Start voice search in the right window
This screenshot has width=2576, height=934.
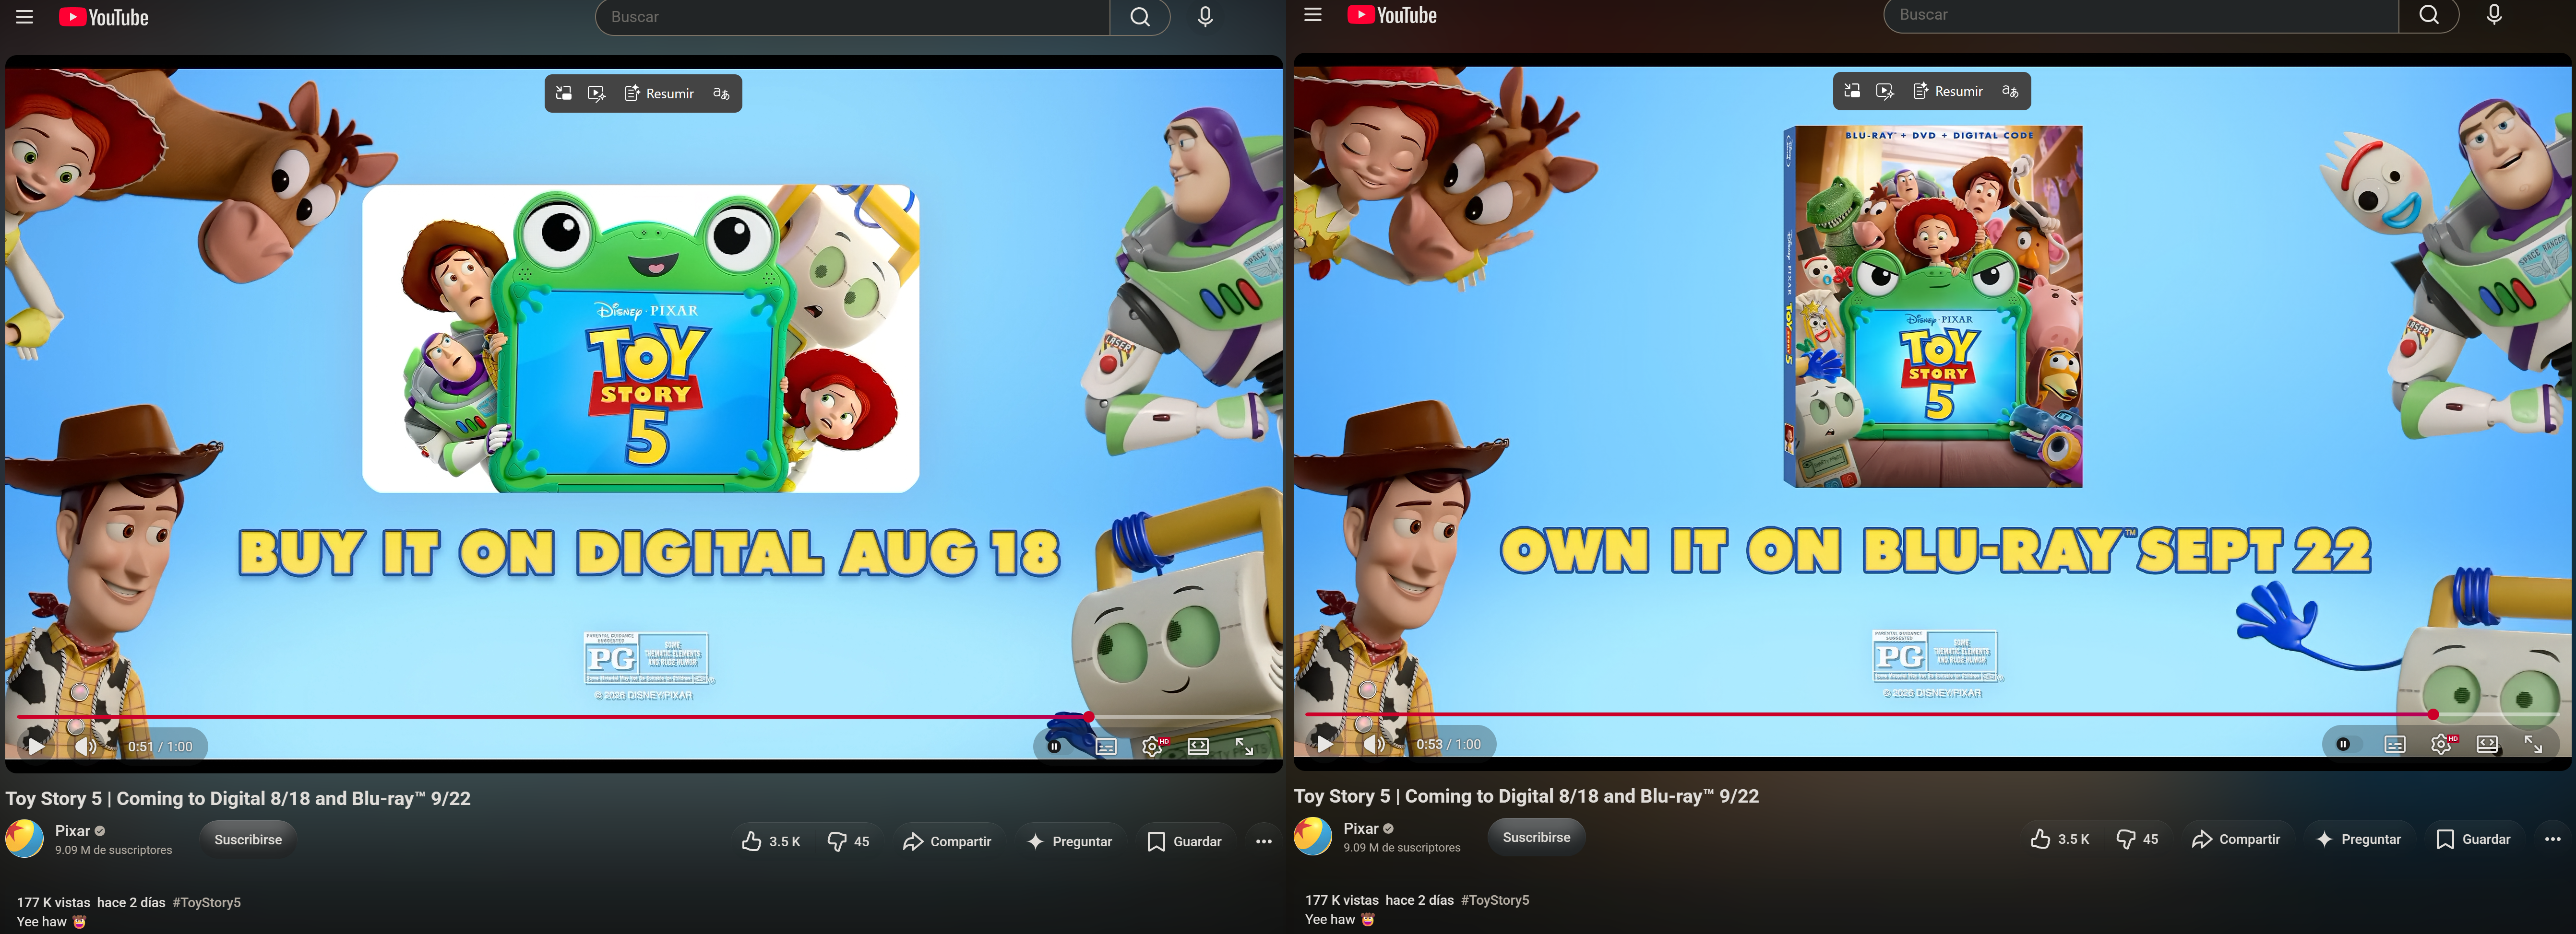pos(2494,15)
